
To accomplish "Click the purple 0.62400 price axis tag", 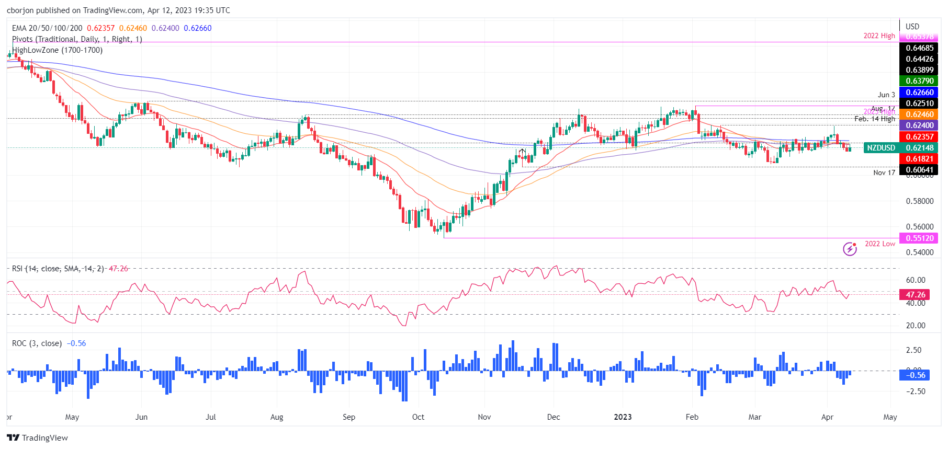I will (x=919, y=125).
